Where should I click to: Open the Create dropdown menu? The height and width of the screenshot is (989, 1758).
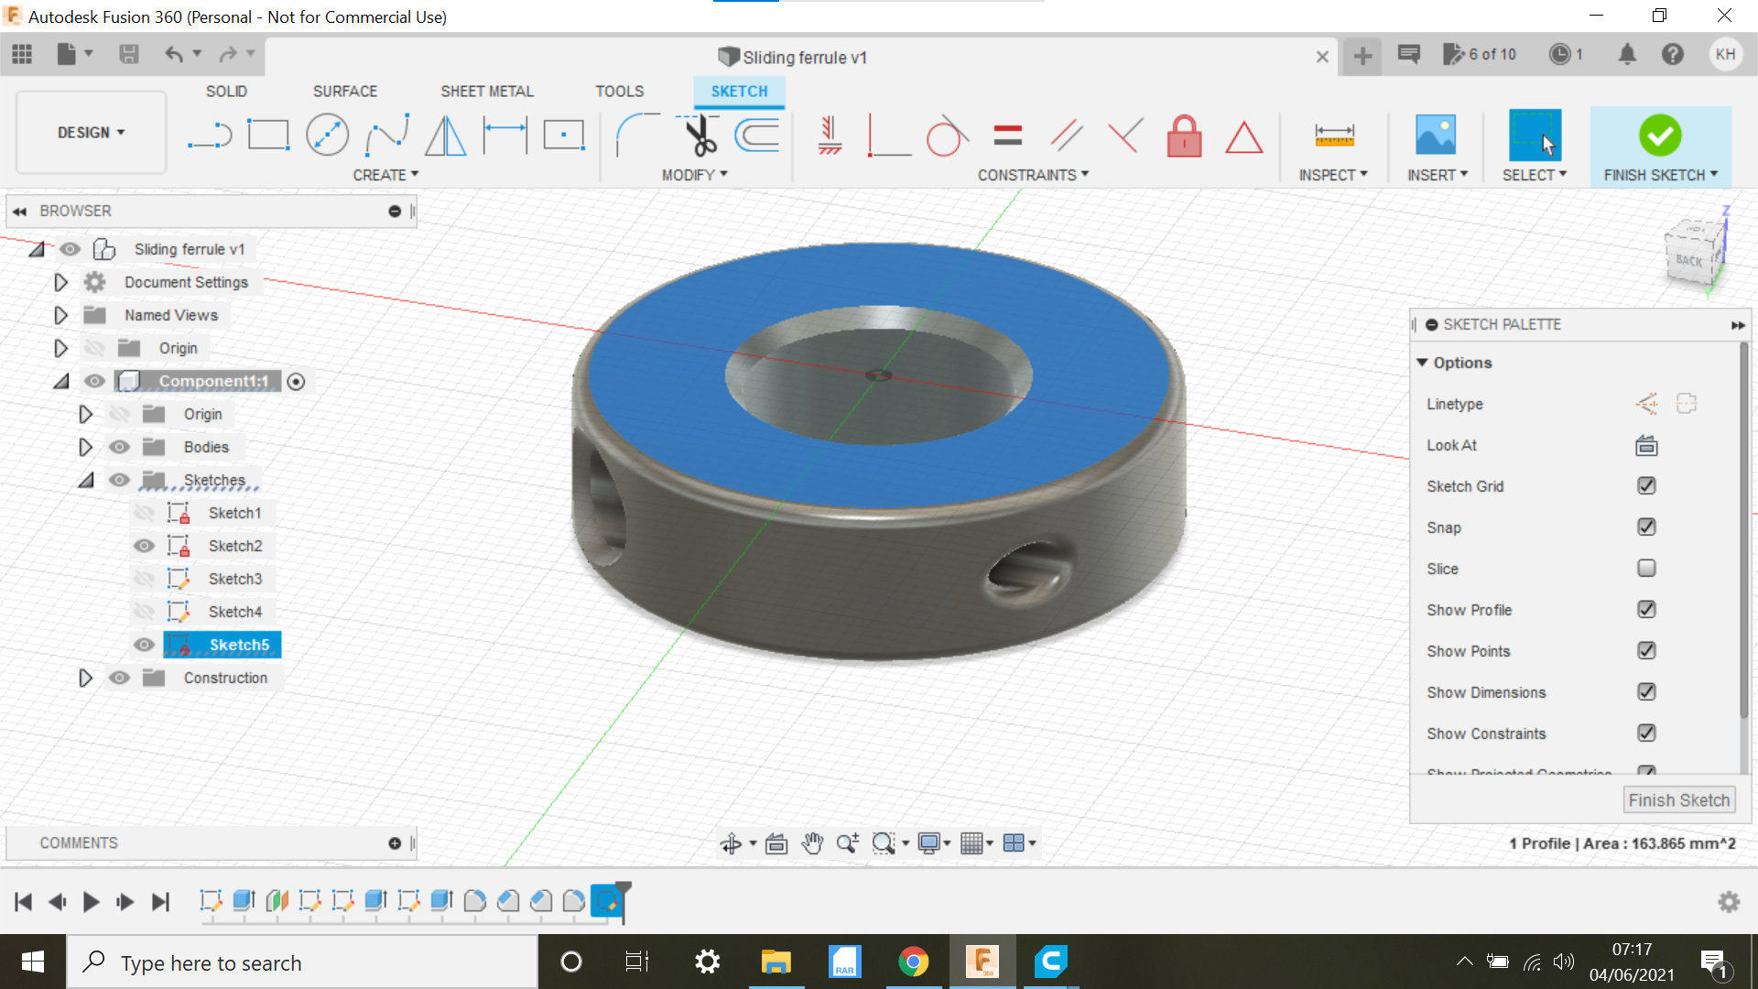385,174
